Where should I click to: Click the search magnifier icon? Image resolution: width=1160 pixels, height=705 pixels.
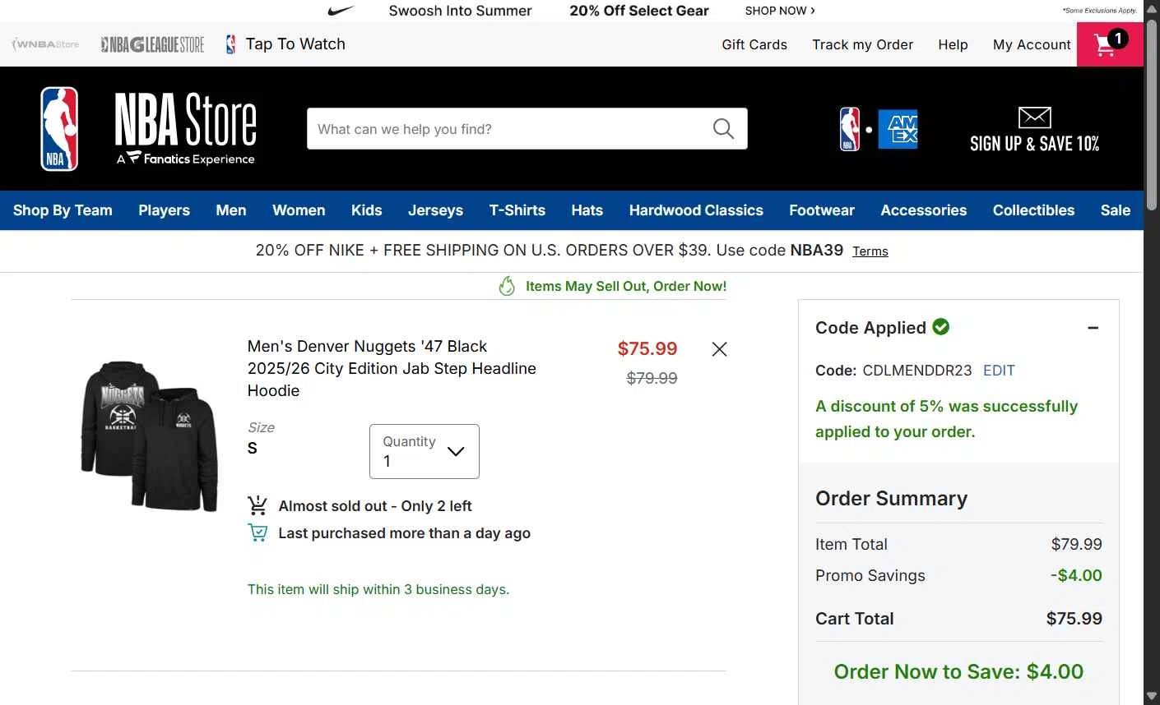723,129
